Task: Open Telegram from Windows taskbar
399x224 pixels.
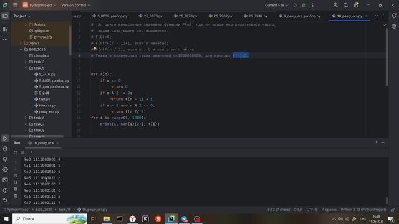Action: (x=185, y=218)
